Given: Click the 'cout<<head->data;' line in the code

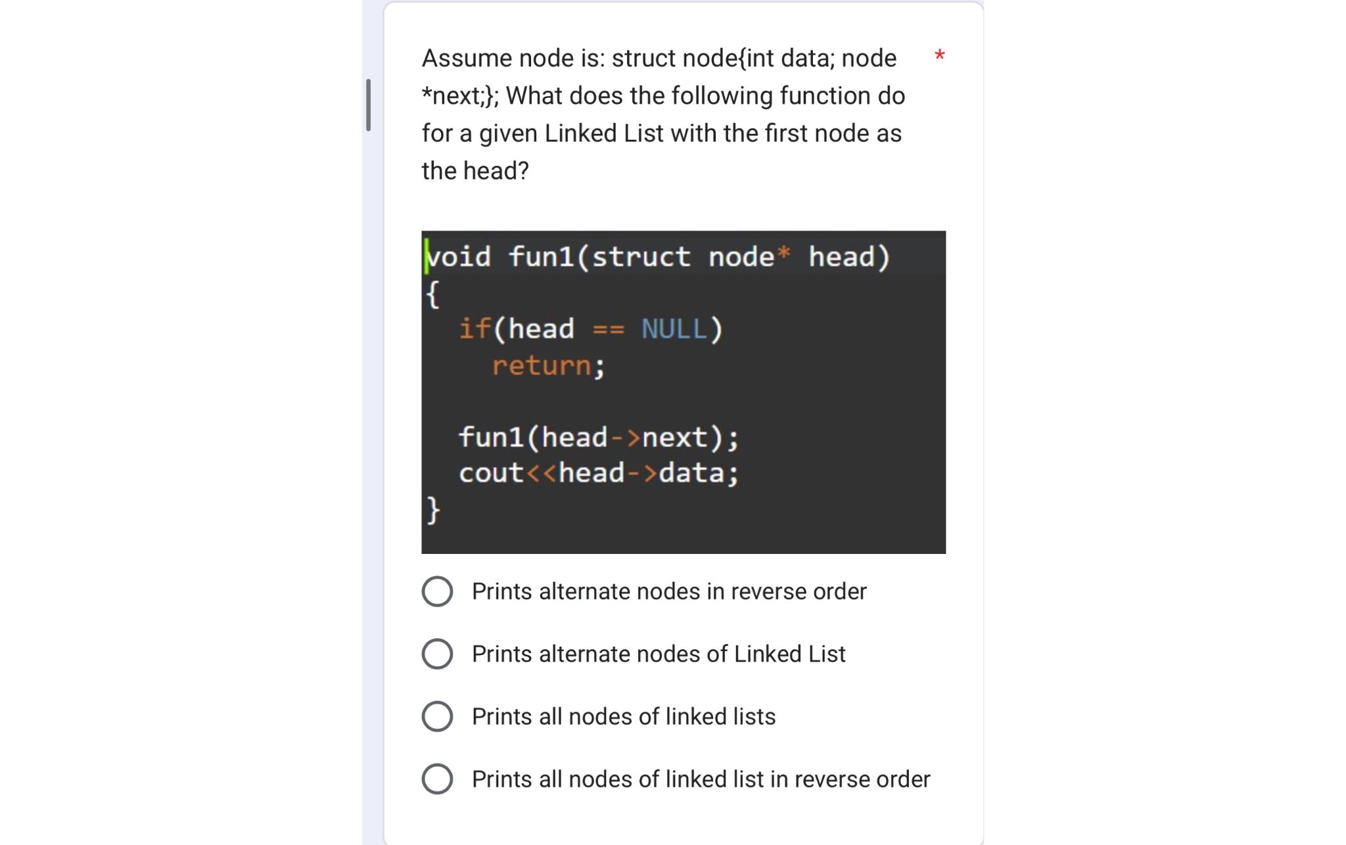Looking at the screenshot, I should pyautogui.click(x=599, y=472).
